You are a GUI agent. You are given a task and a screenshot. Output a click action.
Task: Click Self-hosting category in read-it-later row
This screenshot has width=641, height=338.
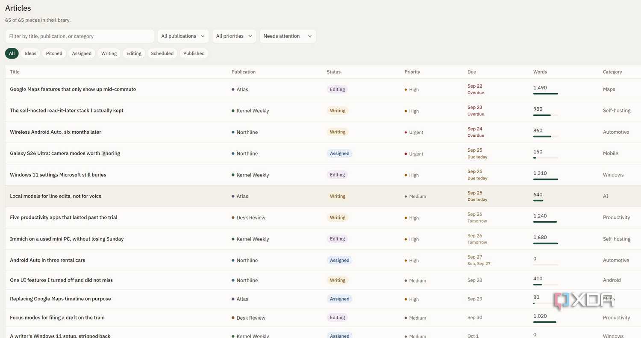click(x=617, y=111)
